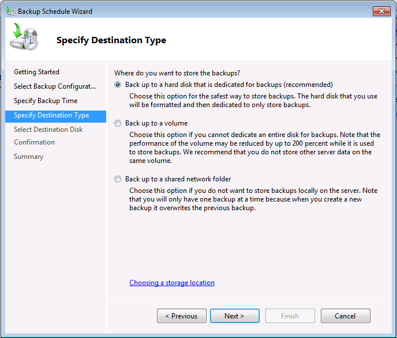Click the highlighted Specify Destination Type sidebar step
This screenshot has width=397, height=338.
pos(51,115)
